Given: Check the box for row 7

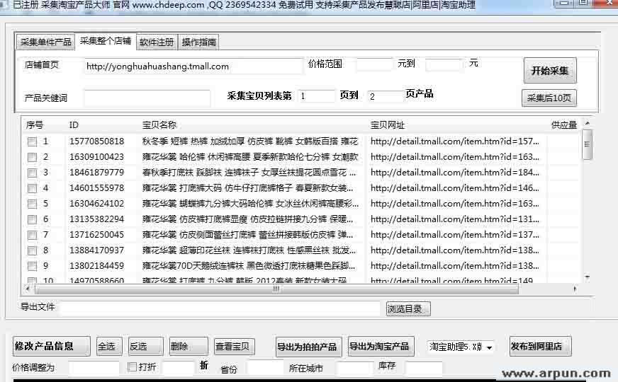Looking at the screenshot, I should (33, 236).
